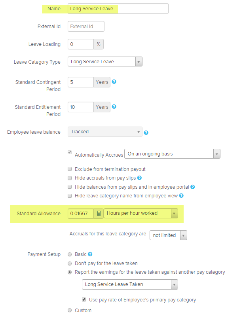Open help for Hide leave category name

tap(181, 196)
